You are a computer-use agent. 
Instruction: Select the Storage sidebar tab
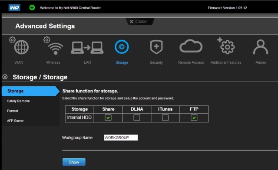[30, 91]
